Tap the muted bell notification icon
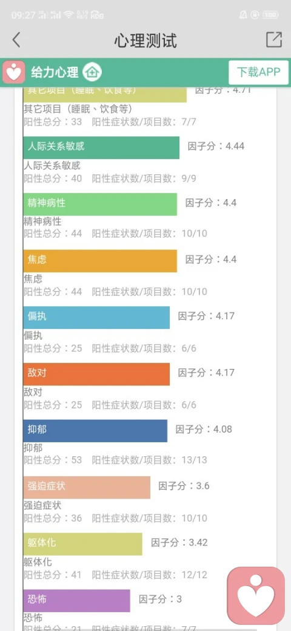 [243, 15]
